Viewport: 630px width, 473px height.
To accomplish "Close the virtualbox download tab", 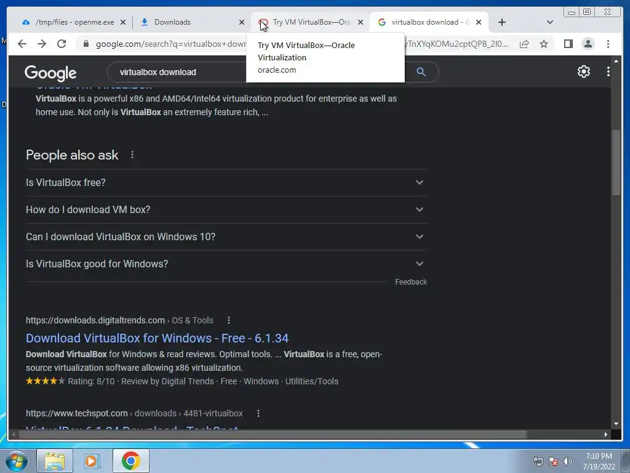I will click(x=479, y=22).
